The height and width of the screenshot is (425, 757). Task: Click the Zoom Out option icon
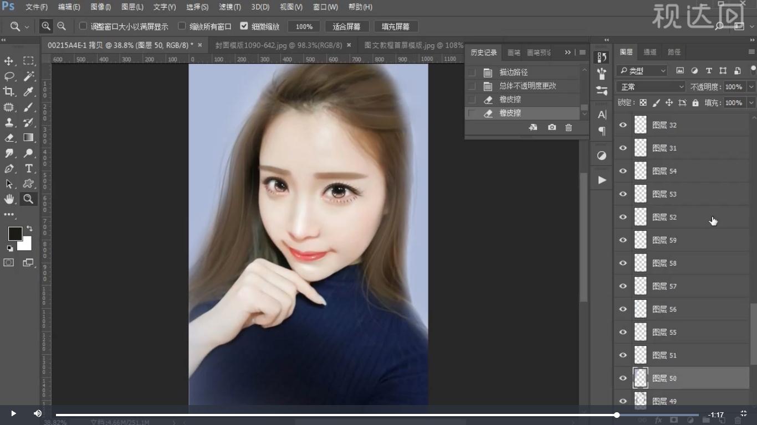coord(62,26)
